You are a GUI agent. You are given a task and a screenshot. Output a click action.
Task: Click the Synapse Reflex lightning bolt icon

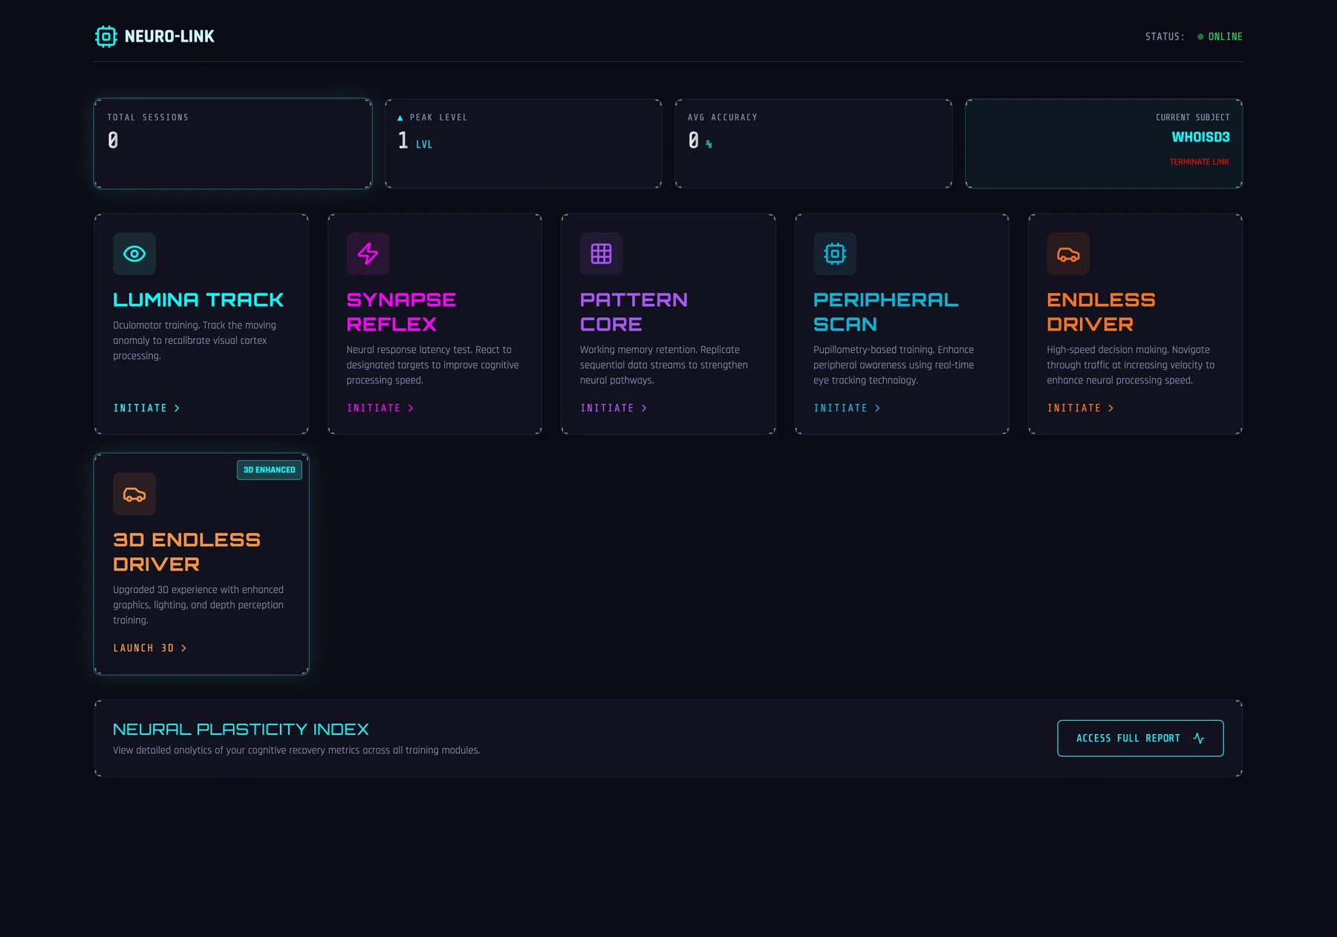tap(368, 254)
